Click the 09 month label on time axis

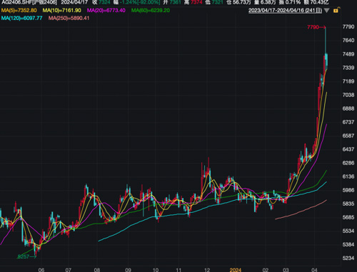(x=128, y=270)
